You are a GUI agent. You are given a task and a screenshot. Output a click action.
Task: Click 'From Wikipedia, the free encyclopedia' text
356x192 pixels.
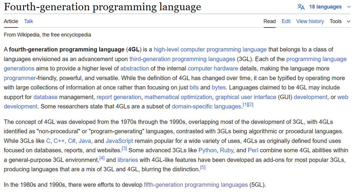point(47,35)
